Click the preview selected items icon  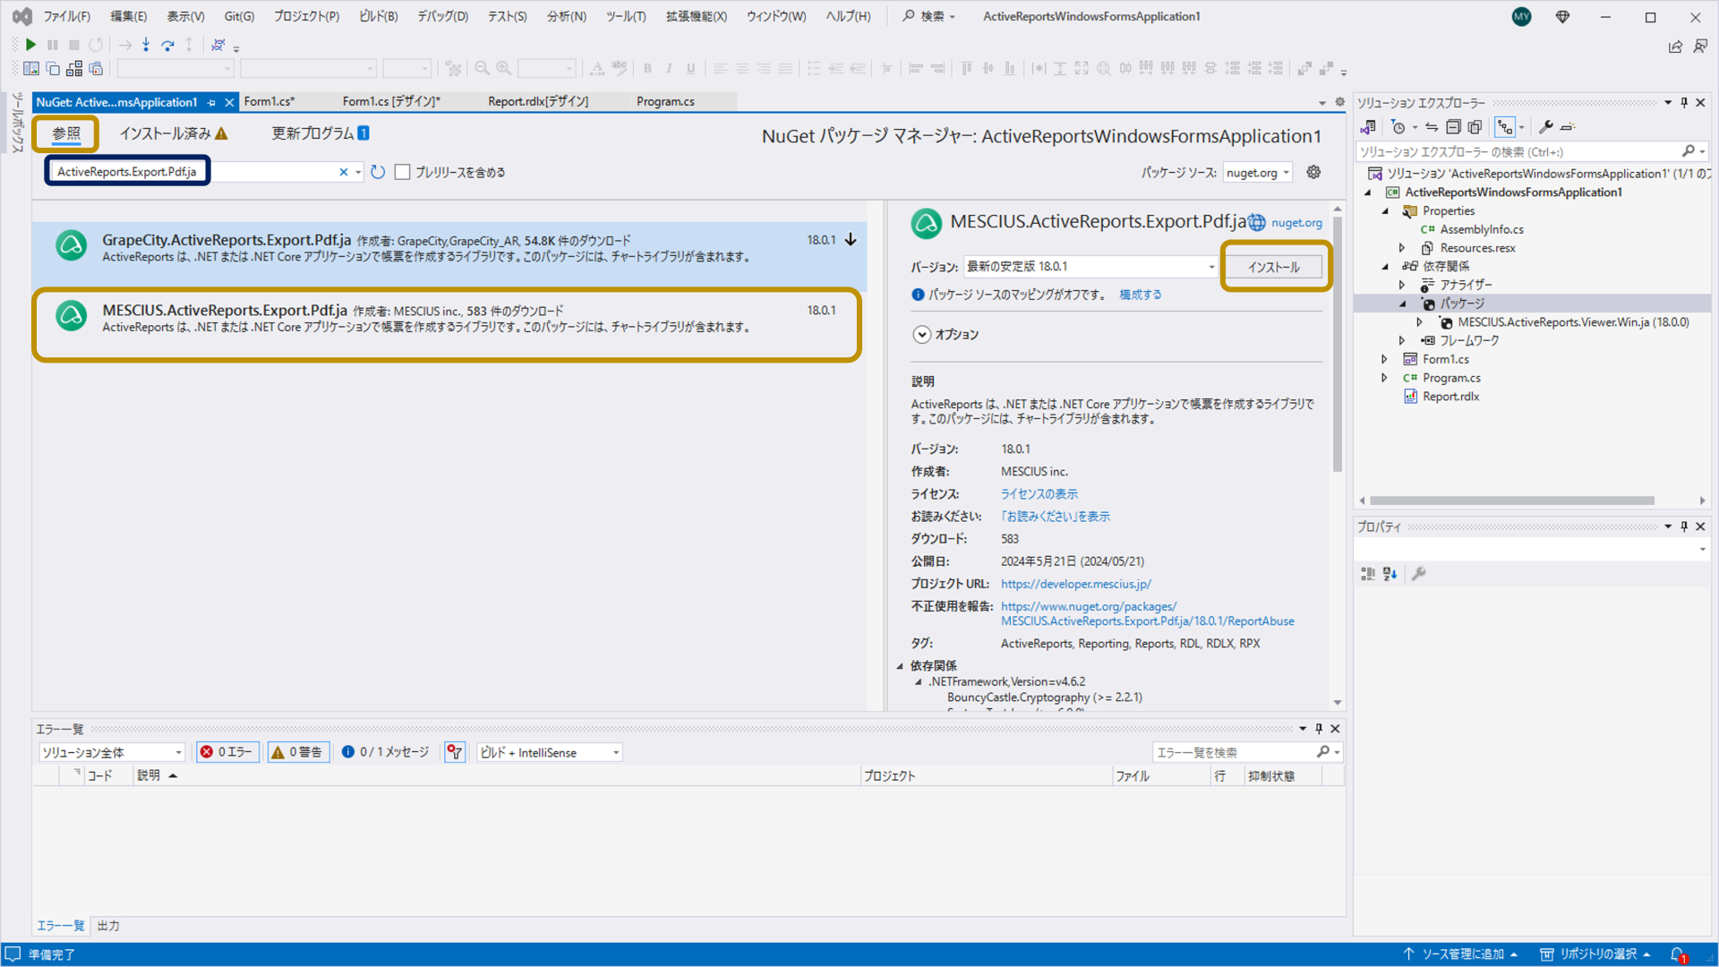(1568, 127)
